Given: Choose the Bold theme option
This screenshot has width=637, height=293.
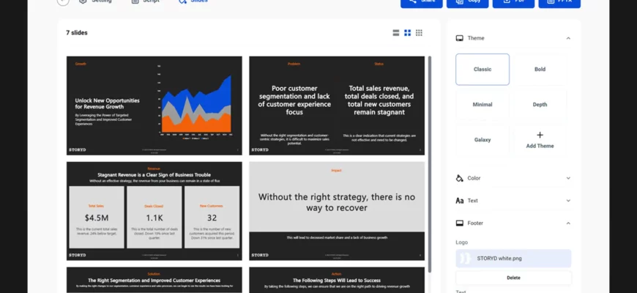Looking at the screenshot, I should pos(540,70).
